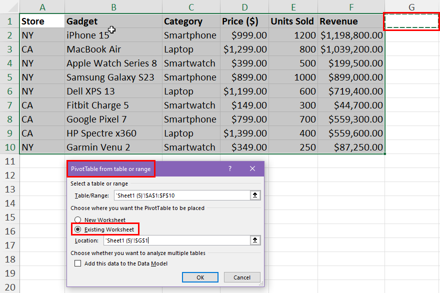The height and width of the screenshot is (293, 440).
Task: Select column E header
Action: point(293,7)
